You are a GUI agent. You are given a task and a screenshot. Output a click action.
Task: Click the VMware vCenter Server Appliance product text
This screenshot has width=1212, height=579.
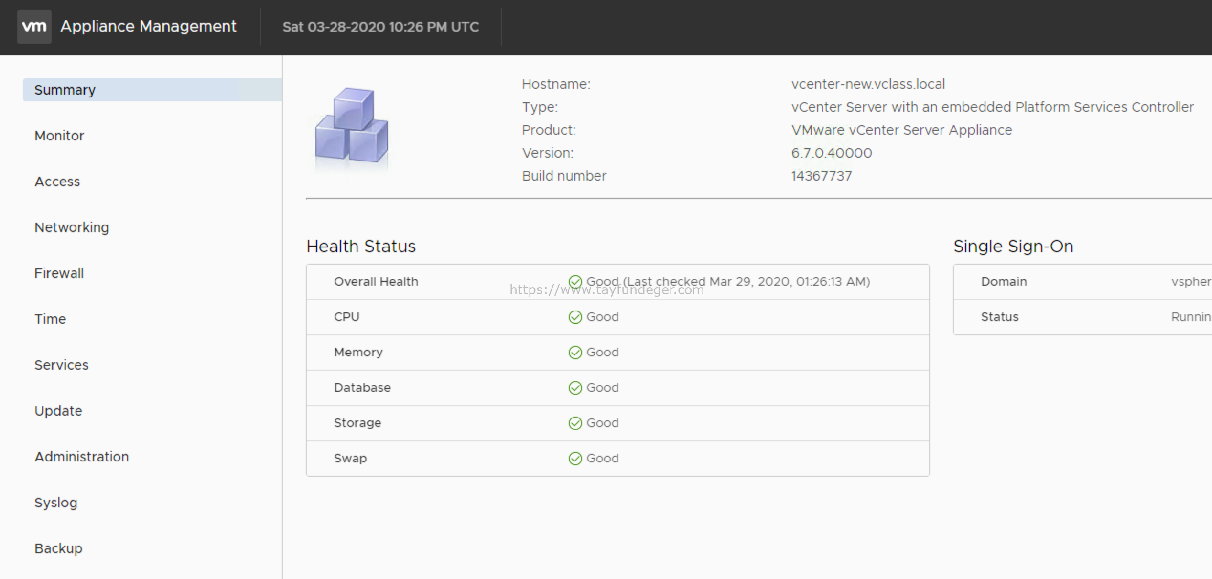(902, 130)
